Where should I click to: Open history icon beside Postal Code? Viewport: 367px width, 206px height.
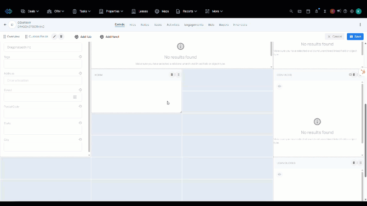coord(81,106)
